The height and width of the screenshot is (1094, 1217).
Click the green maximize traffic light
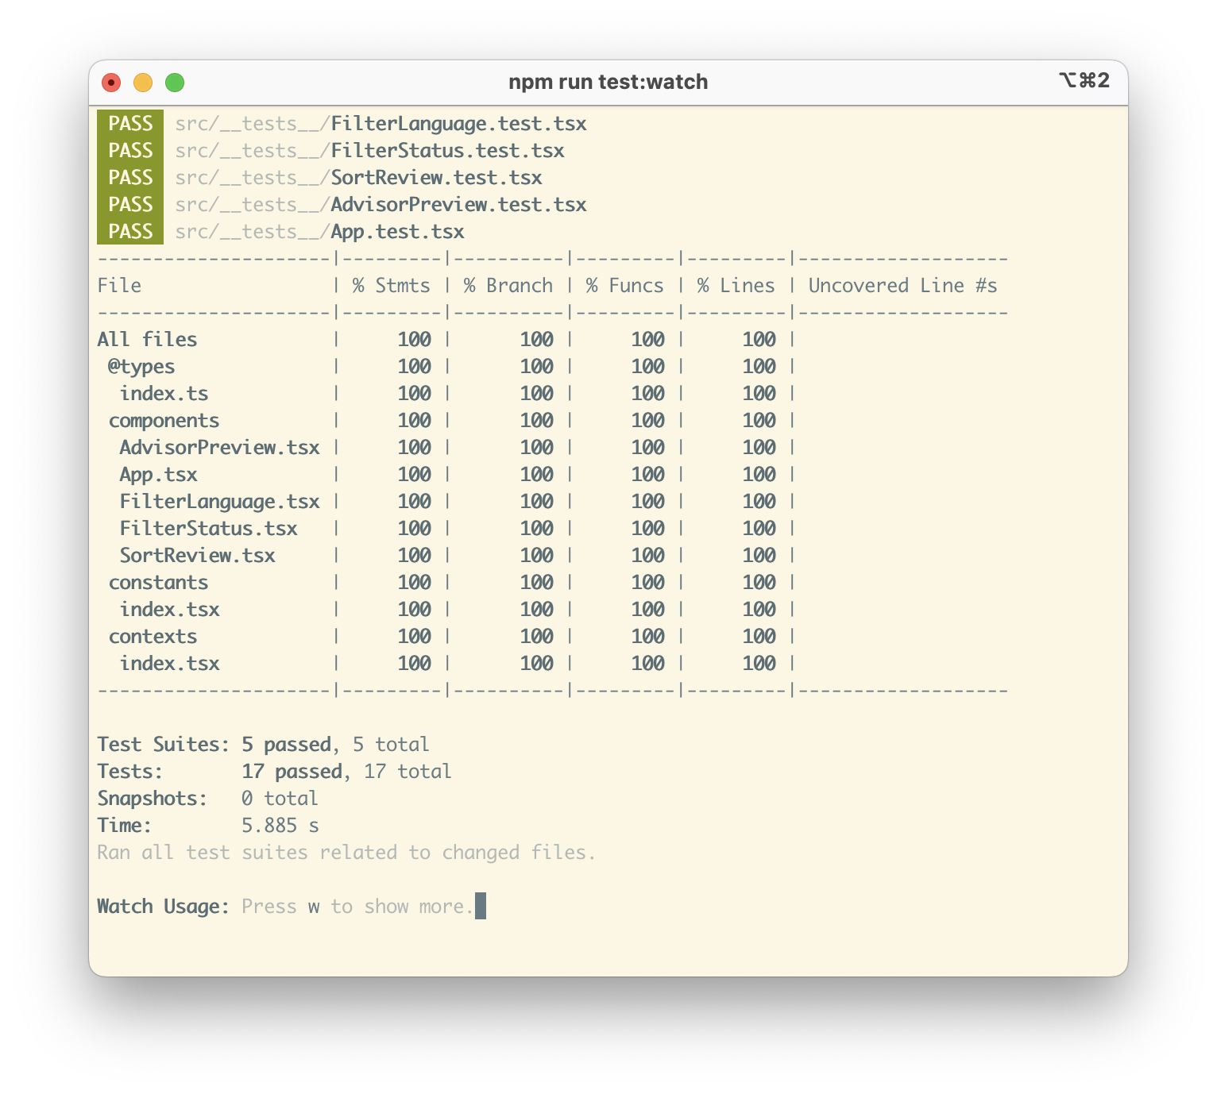point(175,81)
